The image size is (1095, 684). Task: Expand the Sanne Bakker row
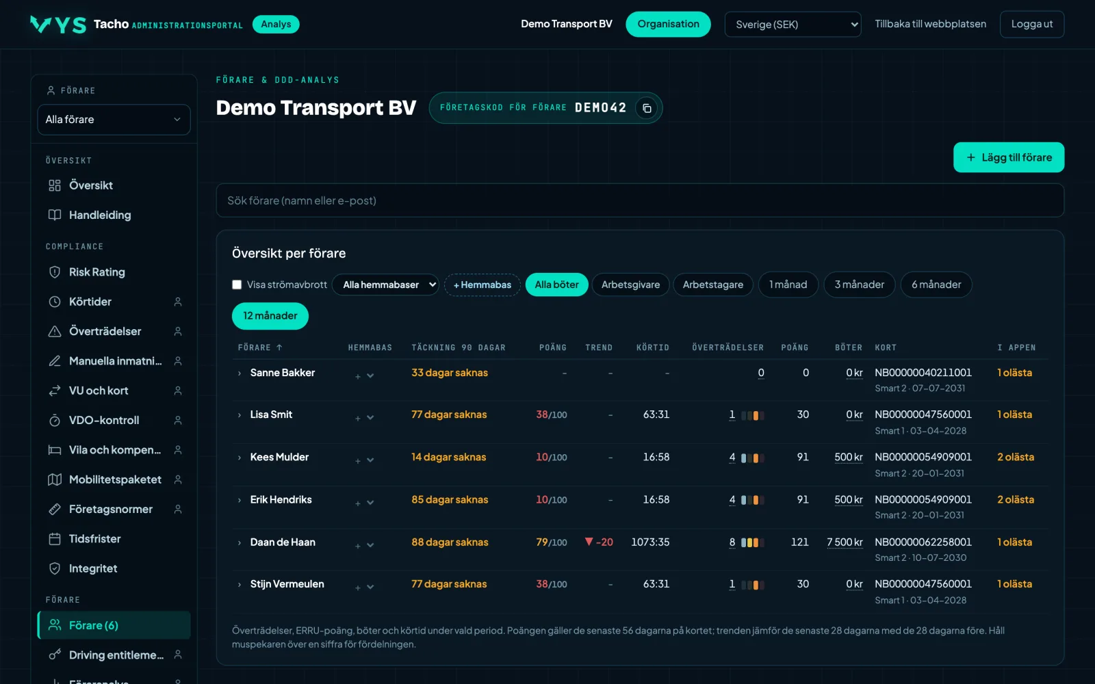[240, 373]
